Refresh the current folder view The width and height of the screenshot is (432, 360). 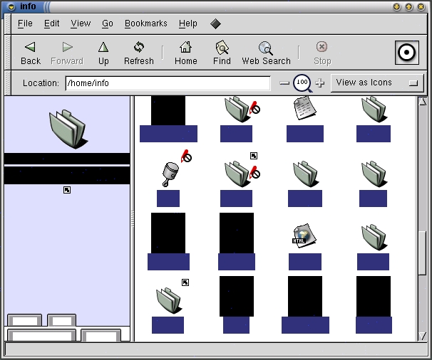(138, 48)
